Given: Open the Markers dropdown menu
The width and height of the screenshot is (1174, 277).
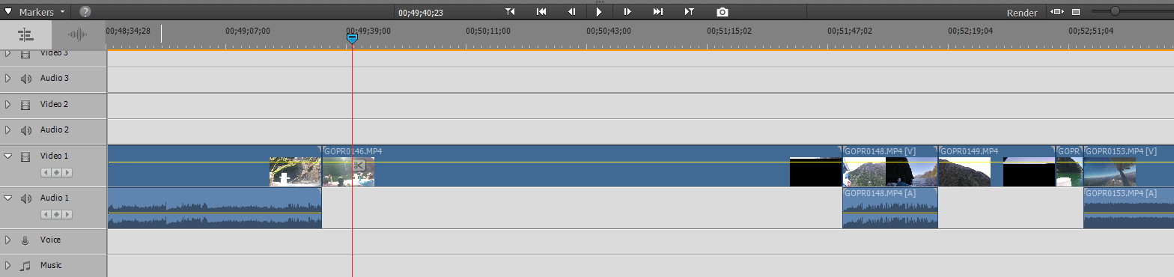Looking at the screenshot, I should coord(35,12).
